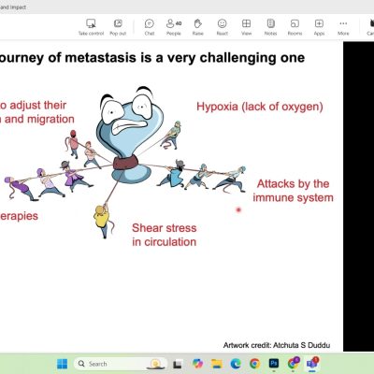Open Photoshop from the taskbar
The image size is (374, 374).
(274, 364)
